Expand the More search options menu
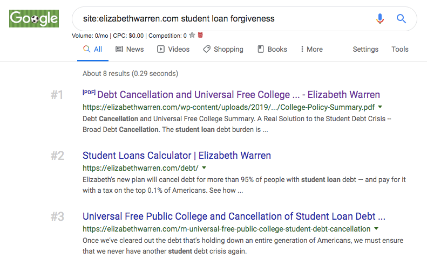The width and height of the screenshot is (427, 266). (311, 49)
